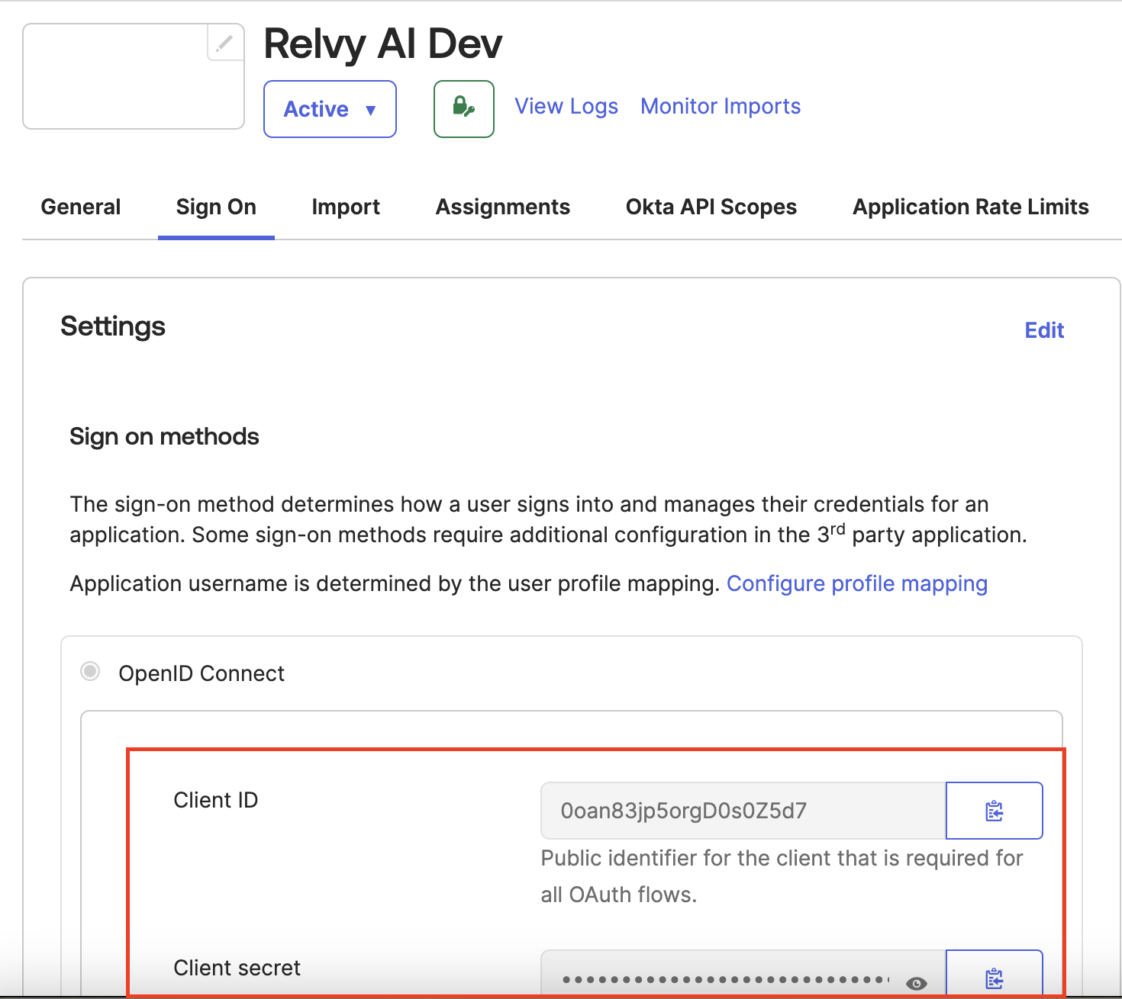Go to the Assignments tab
Screen dimensions: 1122x999
503,207
